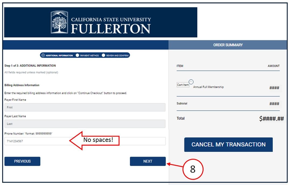This screenshot has height=185, width=290.
Task: Click the Payer First Name field
Action: coord(85,107)
